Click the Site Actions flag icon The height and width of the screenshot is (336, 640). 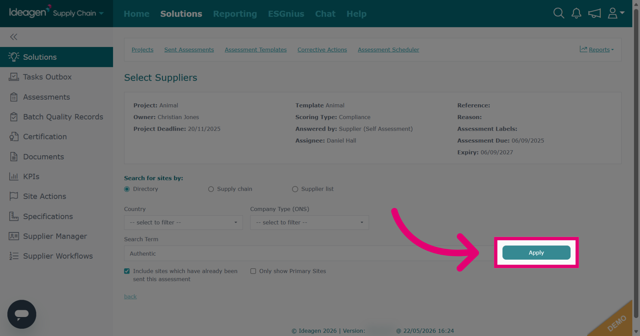[x=14, y=196]
